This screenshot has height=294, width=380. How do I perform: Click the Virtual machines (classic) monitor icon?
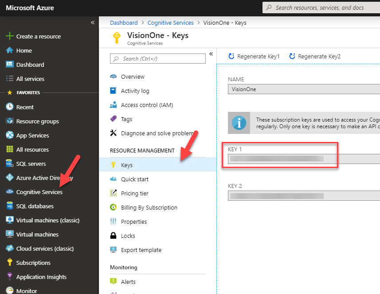point(9,220)
